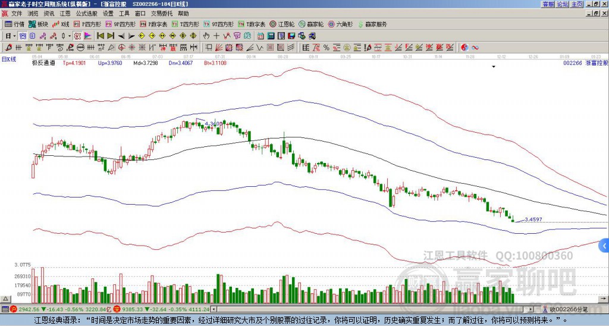Open the 文件 menu
Screen dimensions: 609x326
tap(17, 14)
